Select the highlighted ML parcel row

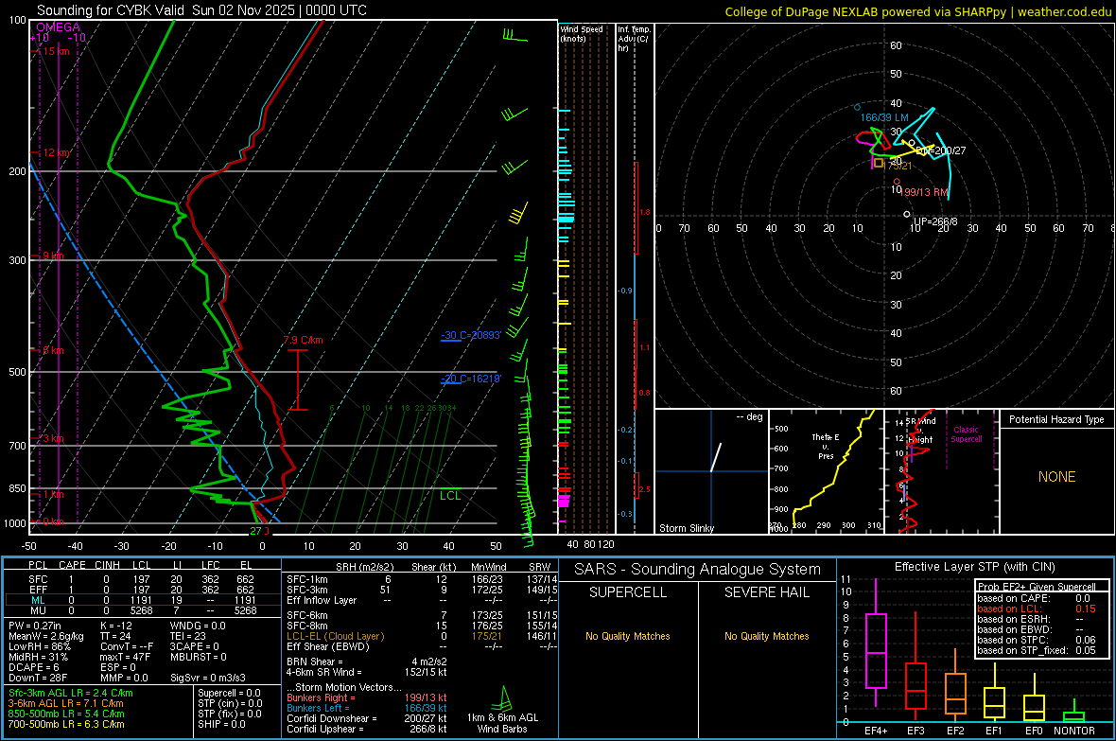pyautogui.click(x=142, y=600)
